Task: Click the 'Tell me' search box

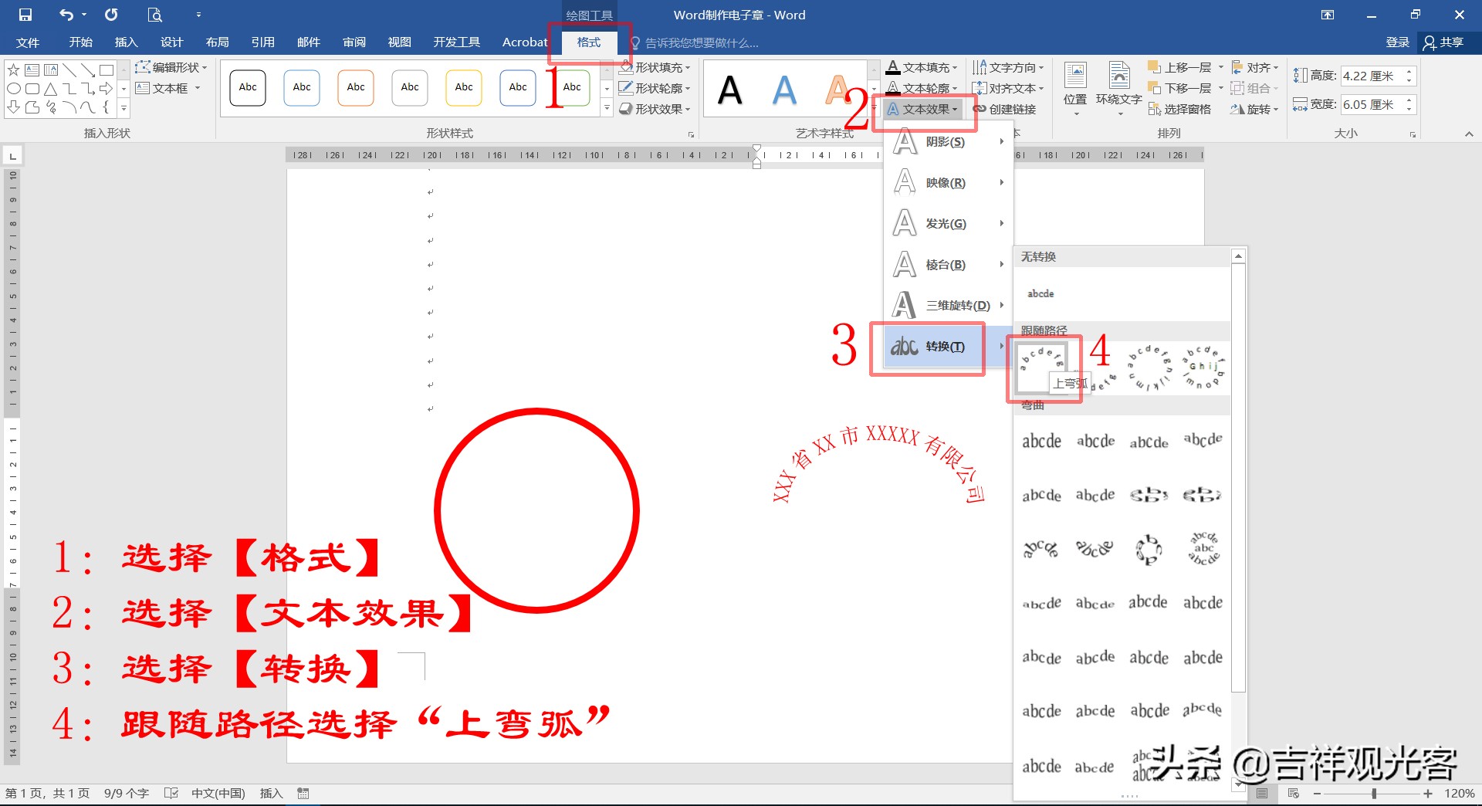Action: (x=701, y=42)
